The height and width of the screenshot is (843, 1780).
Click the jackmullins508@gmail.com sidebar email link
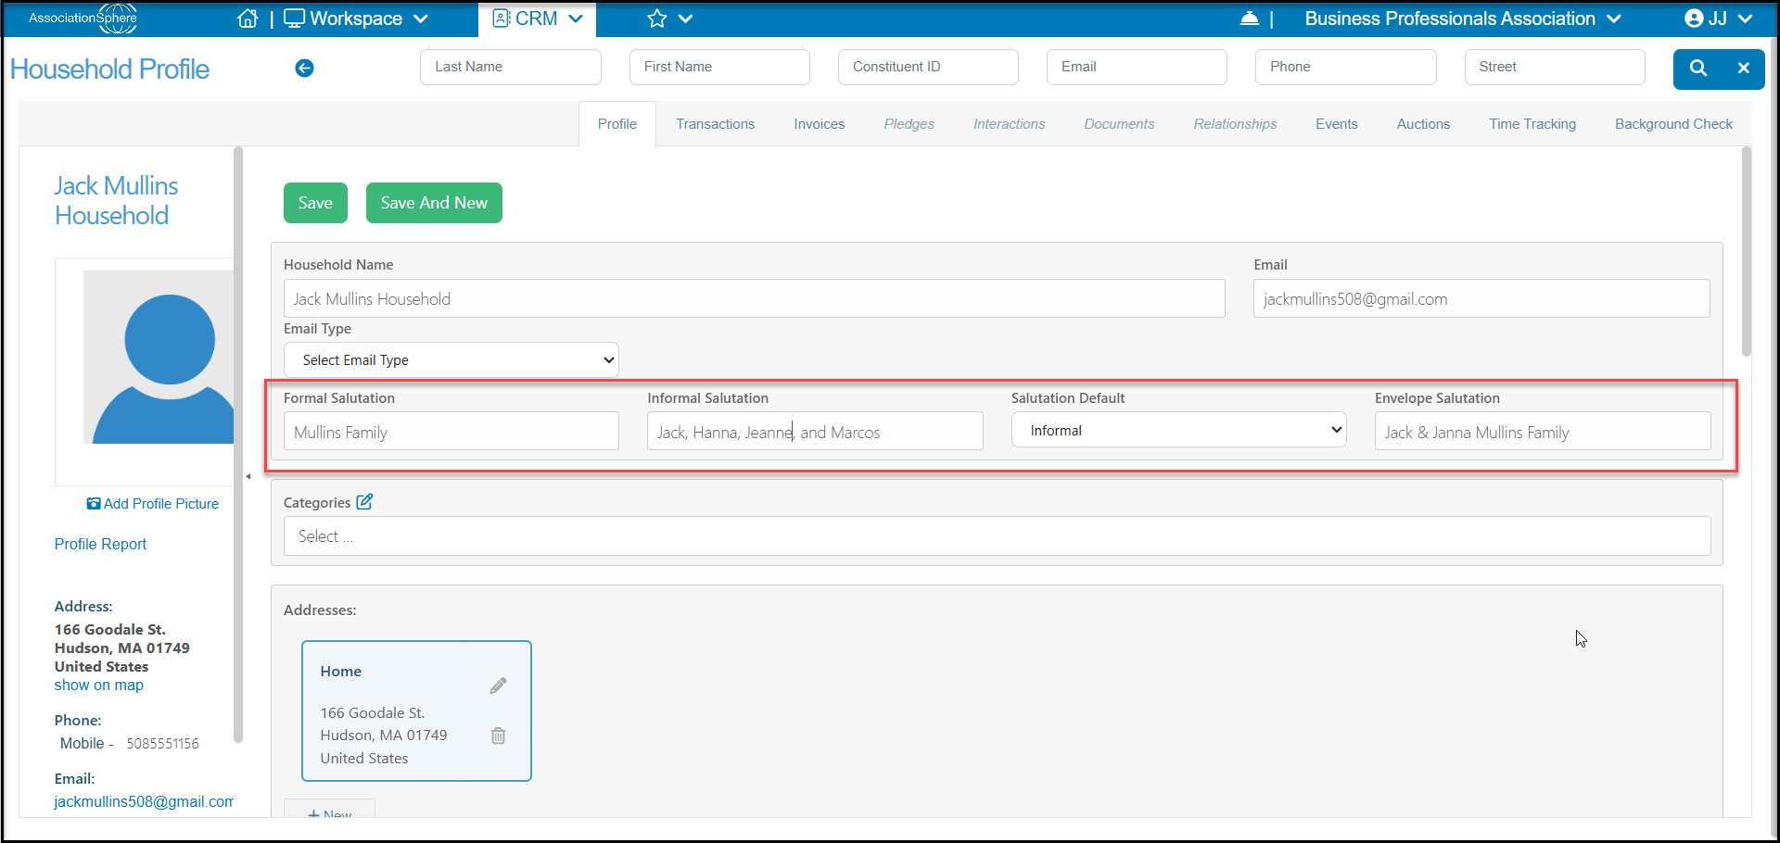tap(144, 801)
